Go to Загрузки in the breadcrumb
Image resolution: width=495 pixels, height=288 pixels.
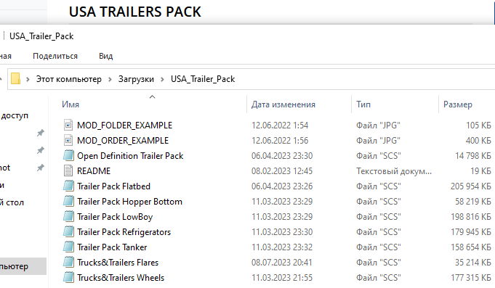[136, 79]
